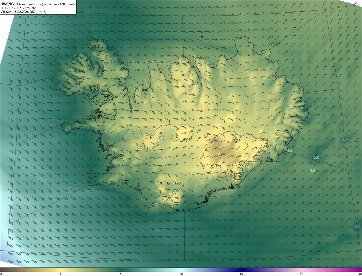Viewport: 362px width, 276px height.
Task: Click the 'VT: Sun. 15.02.2026 08Z (+71 h)' line
Action: click(23, 12)
